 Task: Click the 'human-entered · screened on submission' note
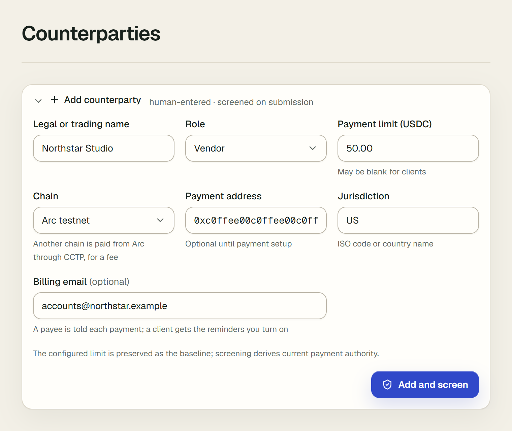231,102
